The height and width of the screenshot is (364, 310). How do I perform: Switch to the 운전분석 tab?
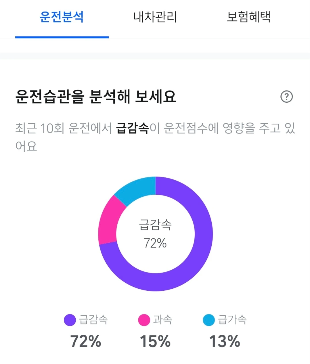tap(62, 17)
